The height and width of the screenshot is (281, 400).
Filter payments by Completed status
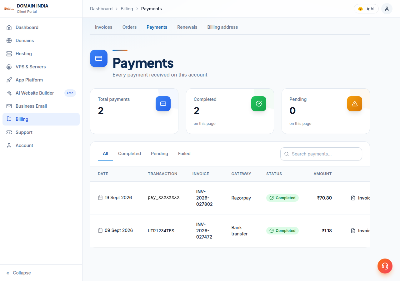click(129, 154)
